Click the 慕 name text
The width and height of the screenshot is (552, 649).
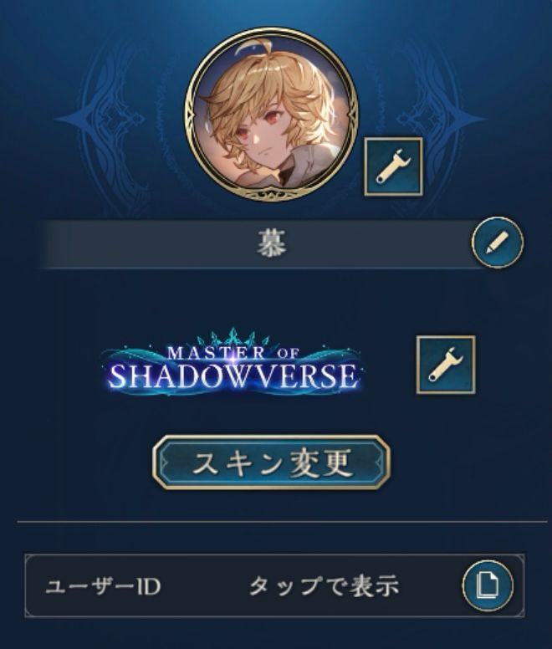(x=272, y=243)
